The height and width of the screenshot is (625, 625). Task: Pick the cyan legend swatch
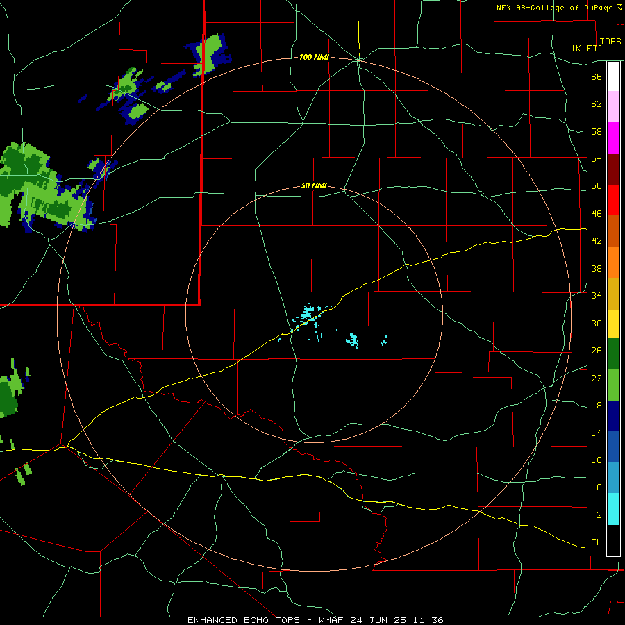613,509
